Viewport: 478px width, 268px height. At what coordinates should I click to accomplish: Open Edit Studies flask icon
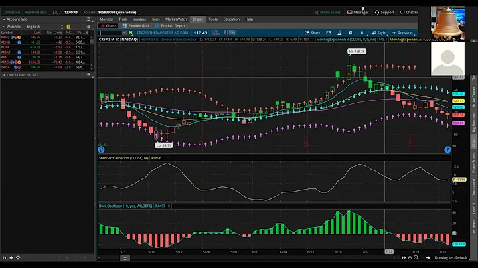pyautogui.click(x=339, y=33)
